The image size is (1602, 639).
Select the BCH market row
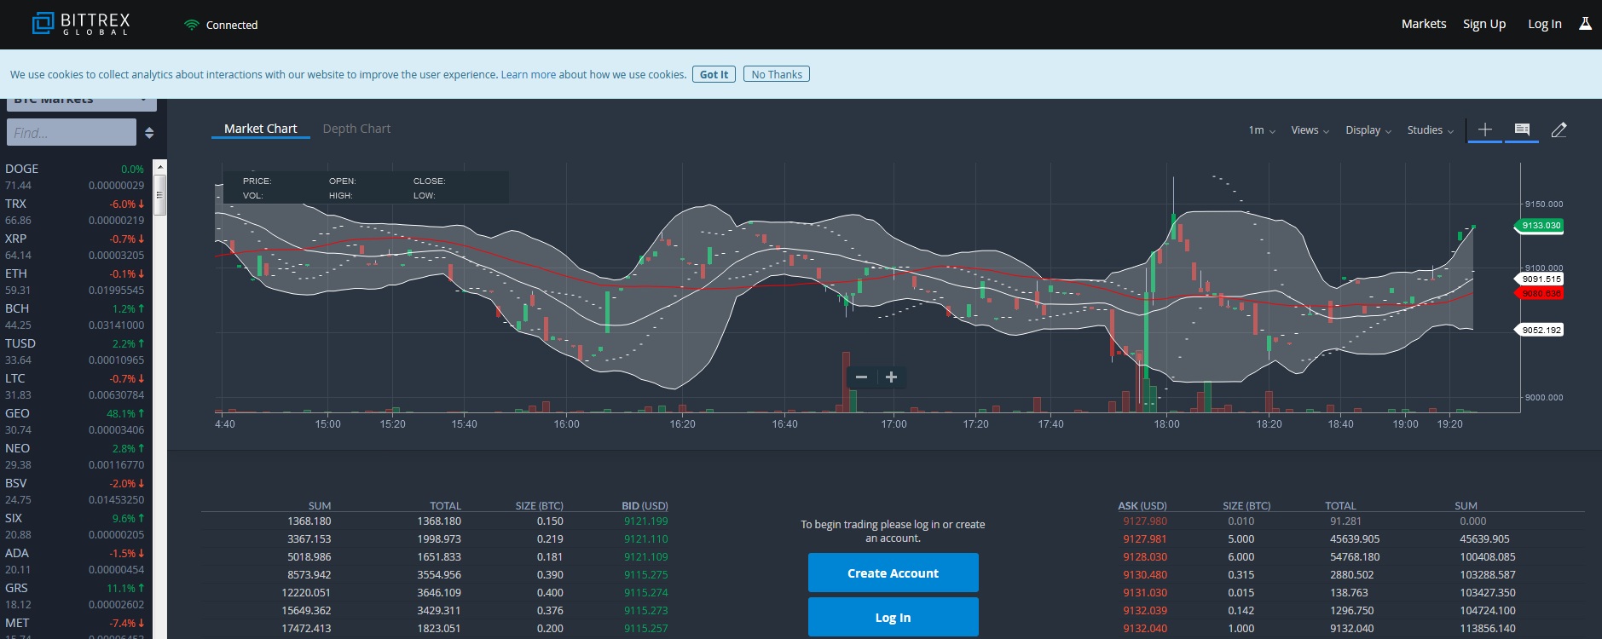click(x=75, y=317)
